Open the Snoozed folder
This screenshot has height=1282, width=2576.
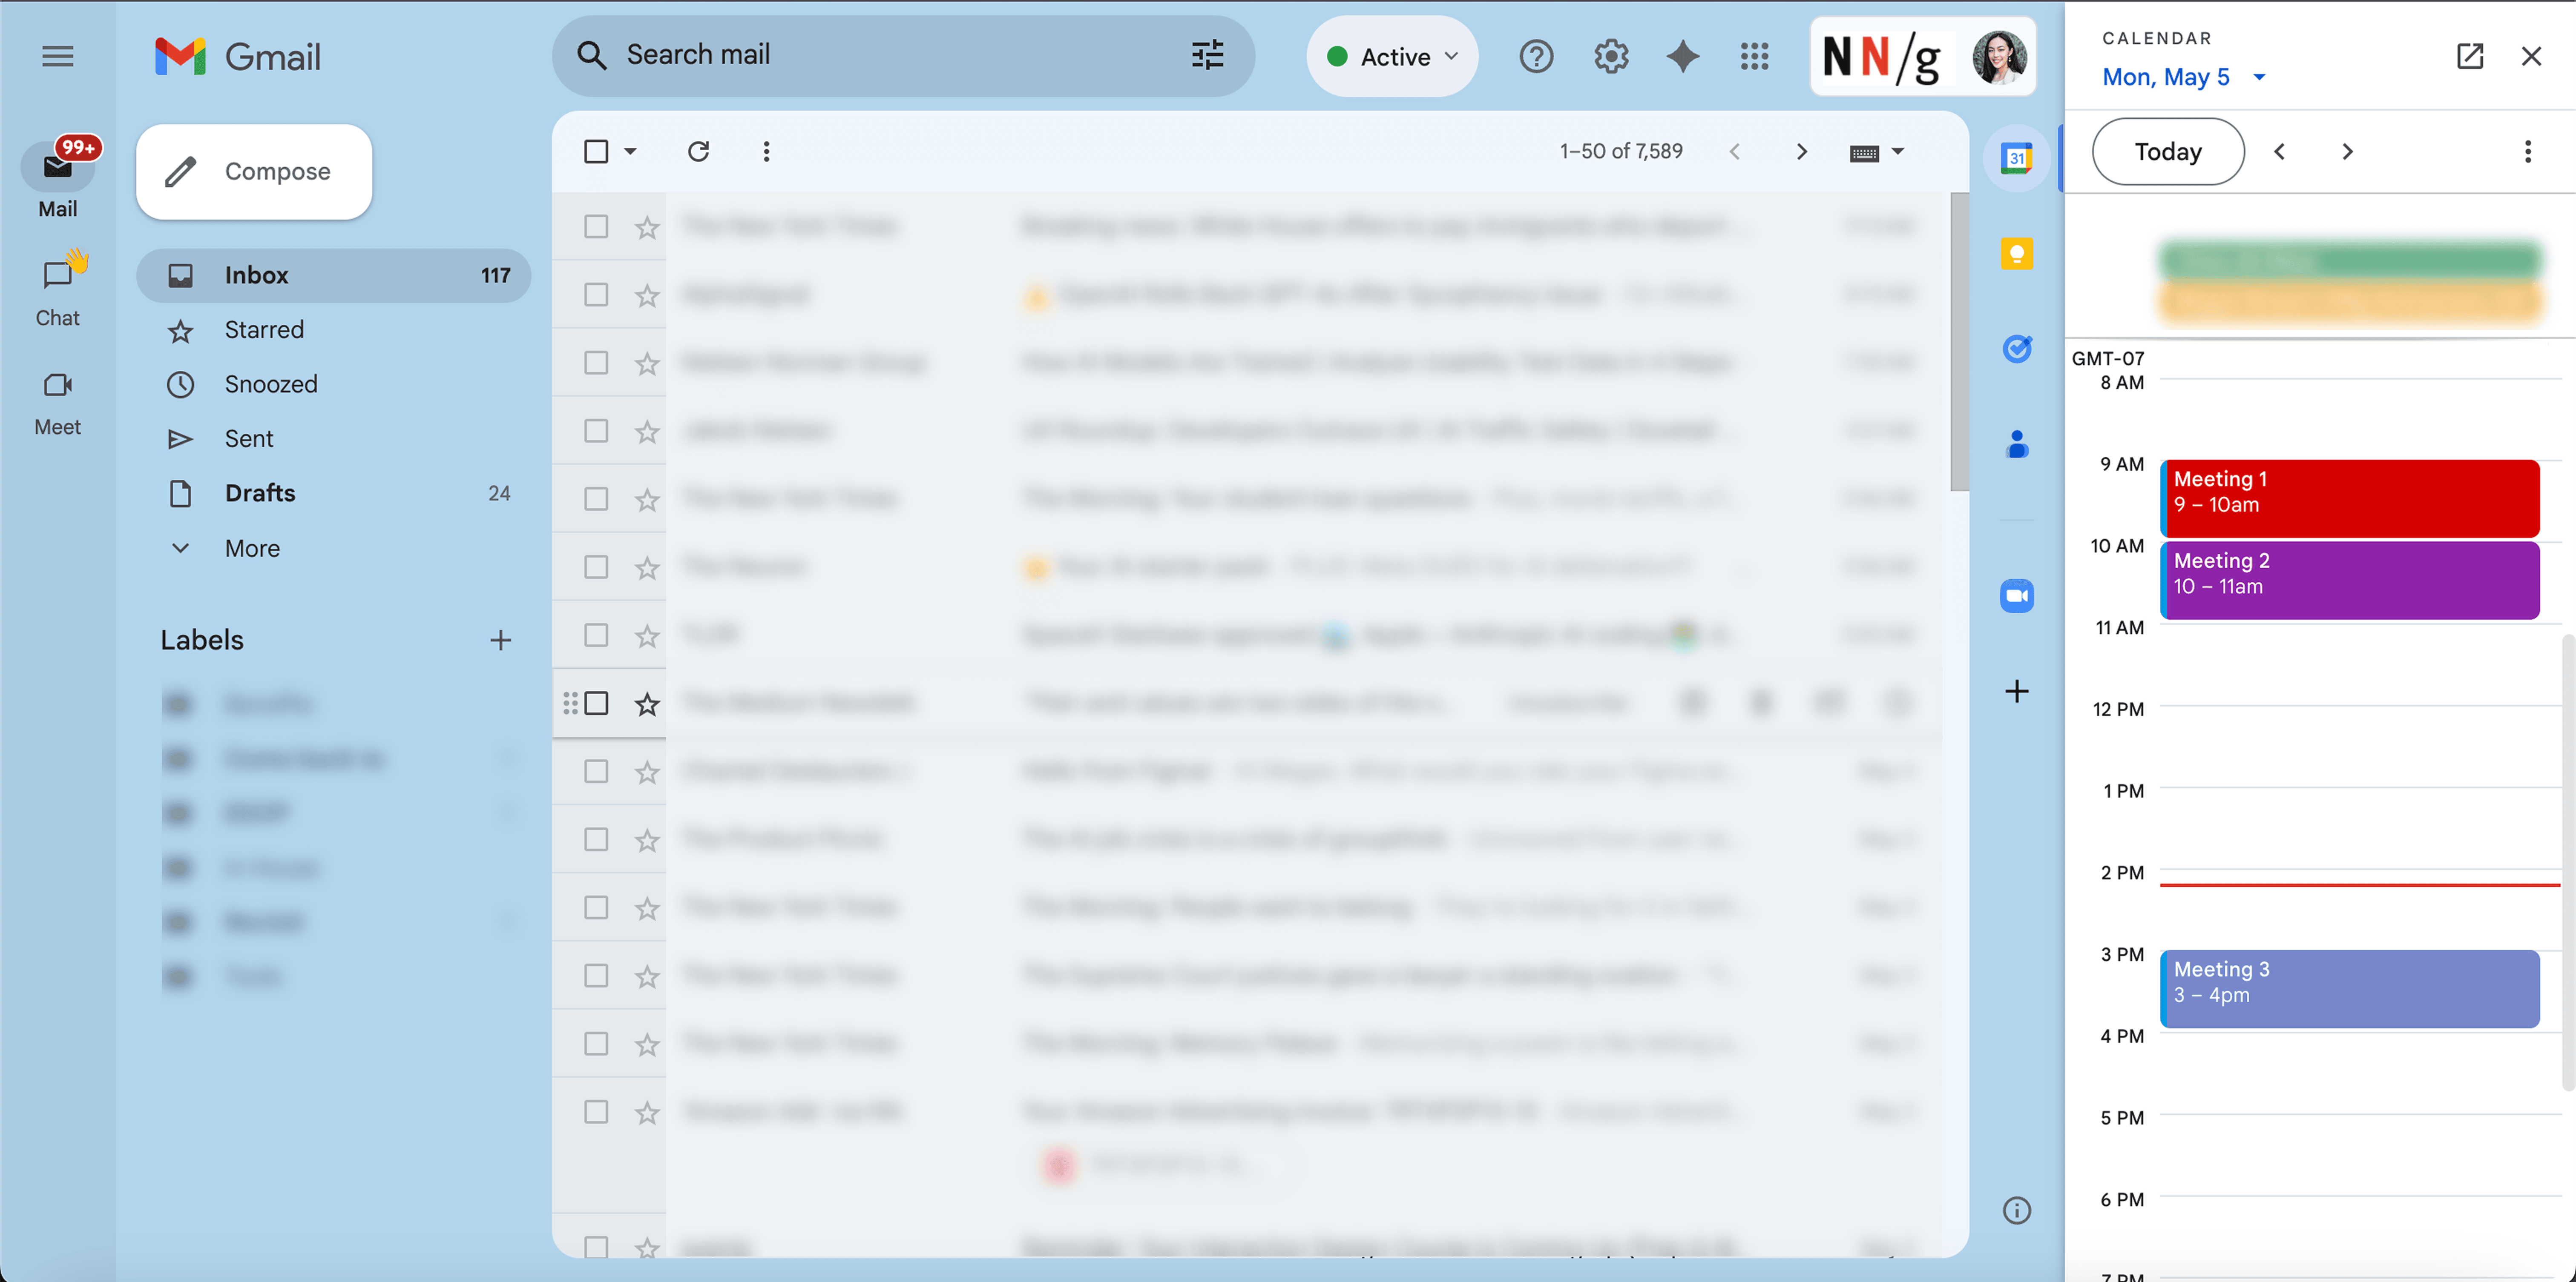(x=333, y=385)
